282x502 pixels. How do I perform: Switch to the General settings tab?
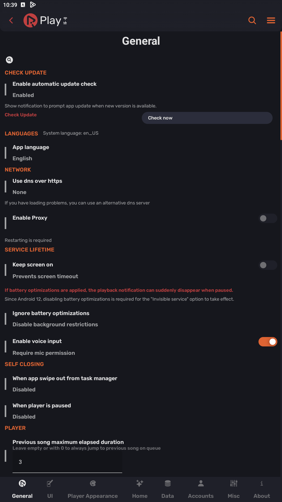(22, 489)
